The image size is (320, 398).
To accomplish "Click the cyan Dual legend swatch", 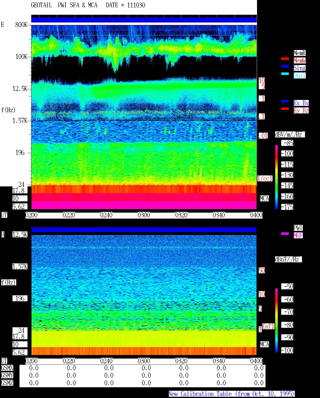I will (x=285, y=74).
